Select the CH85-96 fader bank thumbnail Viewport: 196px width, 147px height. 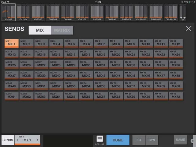coord(112,12)
